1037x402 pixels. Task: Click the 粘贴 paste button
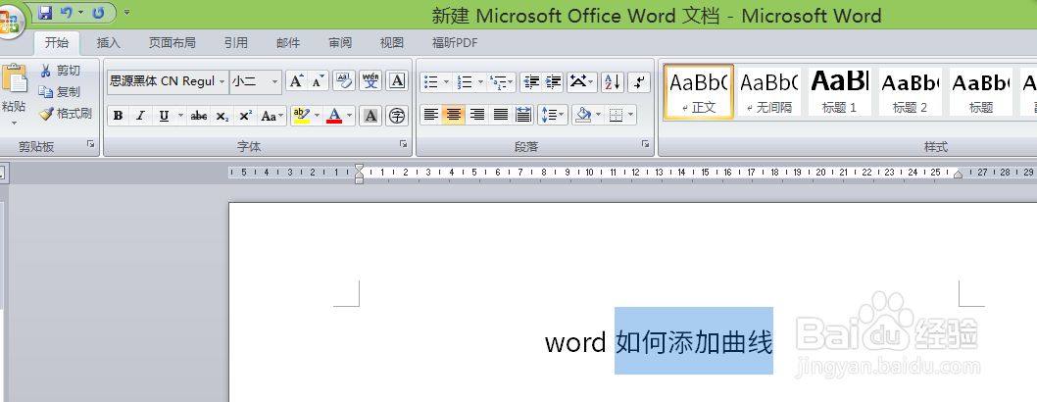[x=14, y=88]
